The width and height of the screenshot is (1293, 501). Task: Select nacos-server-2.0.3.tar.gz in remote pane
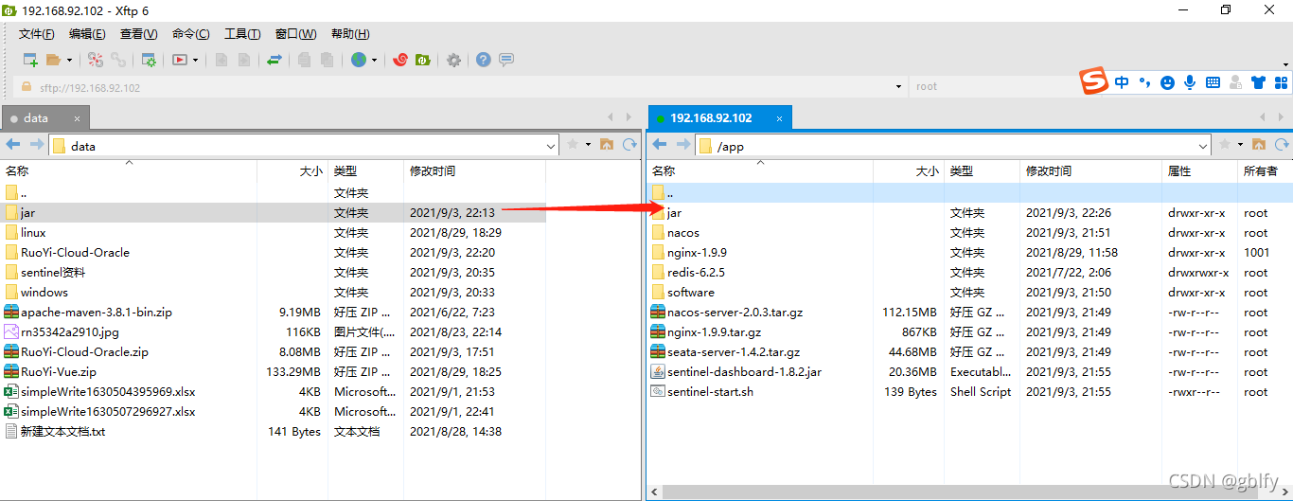[x=735, y=313]
